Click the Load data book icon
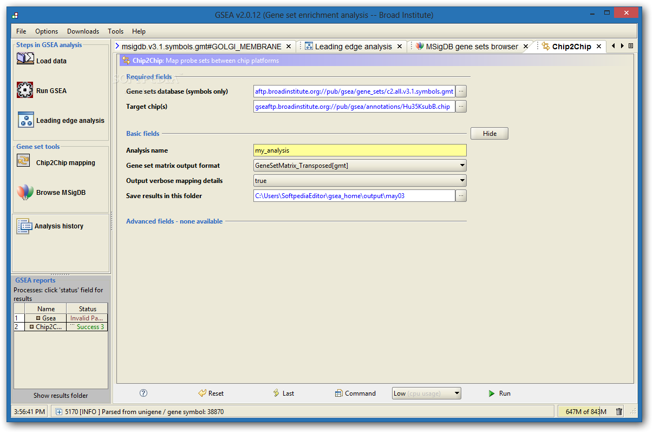Viewport: 653px width, 433px height. click(x=25, y=59)
